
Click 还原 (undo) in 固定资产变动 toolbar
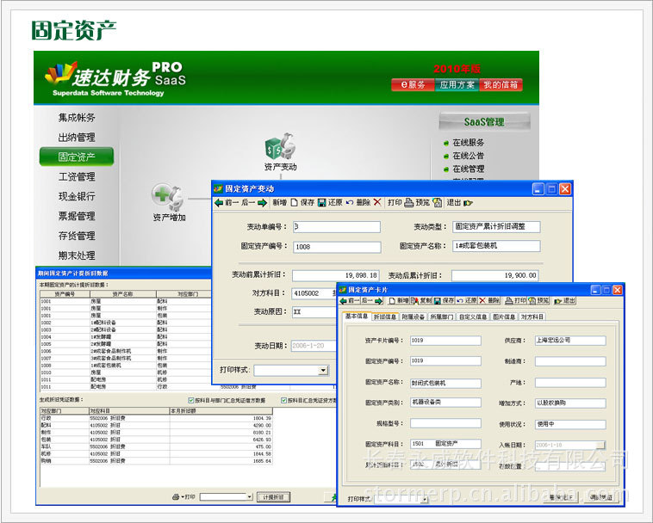pos(340,202)
